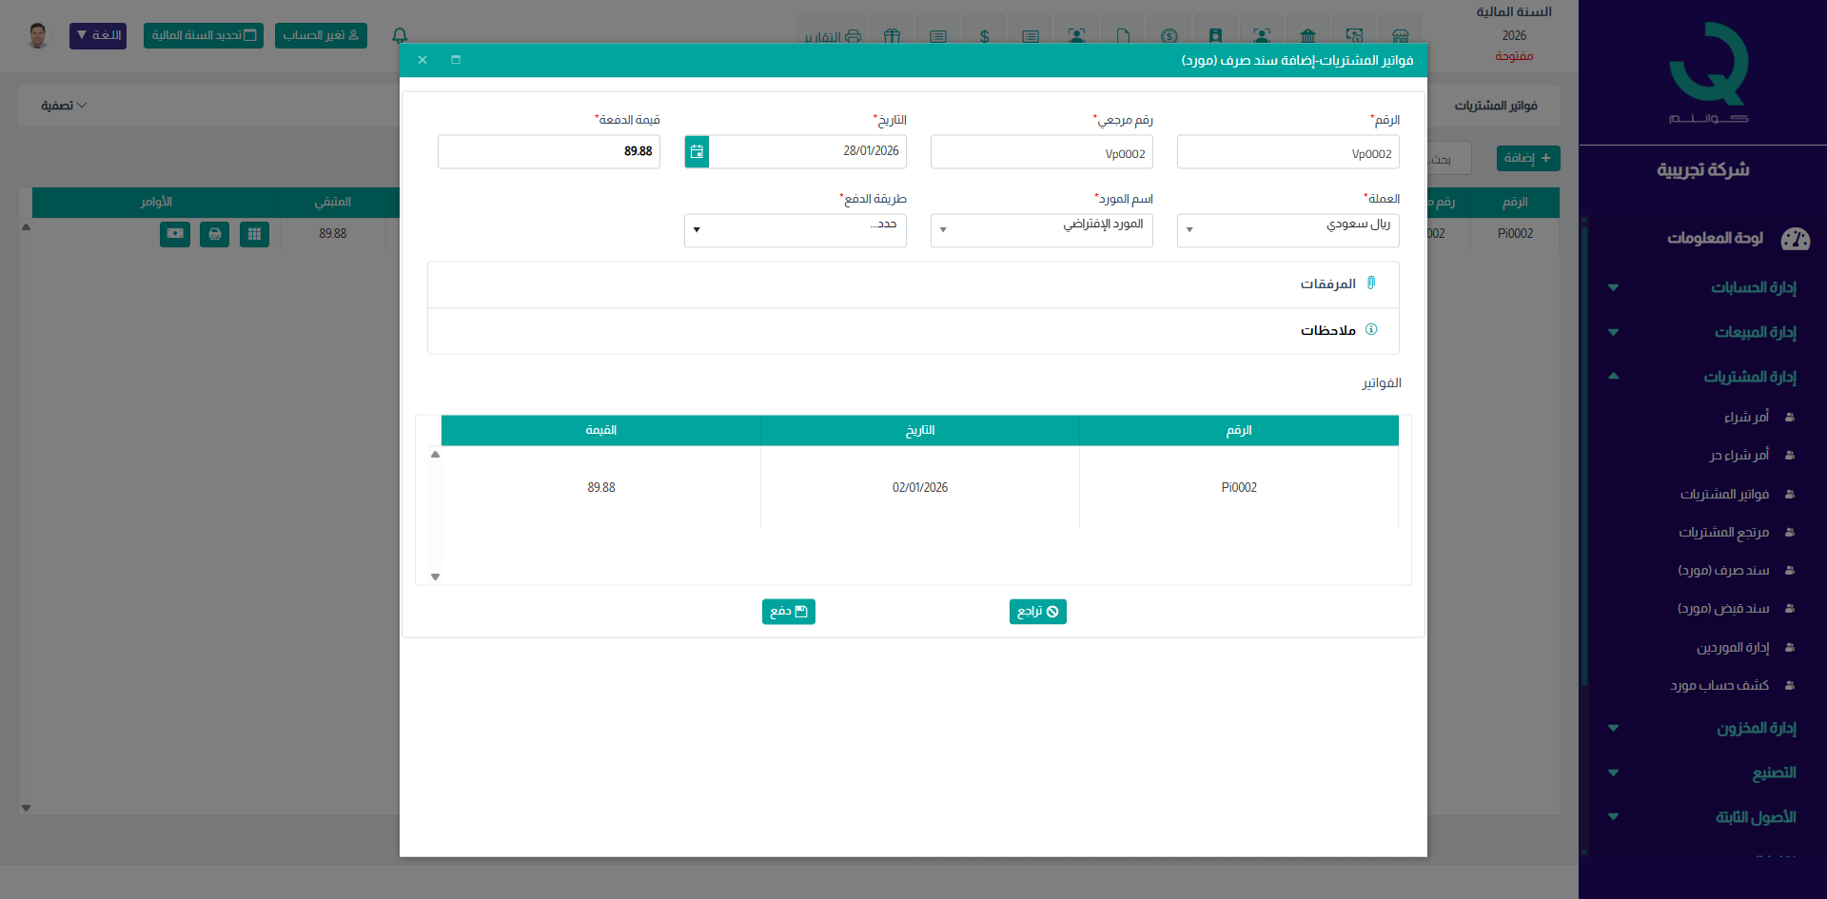Image resolution: width=1827 pixels, height=899 pixels.
Task: Click the تراجع cancel button
Action: [1037, 612]
